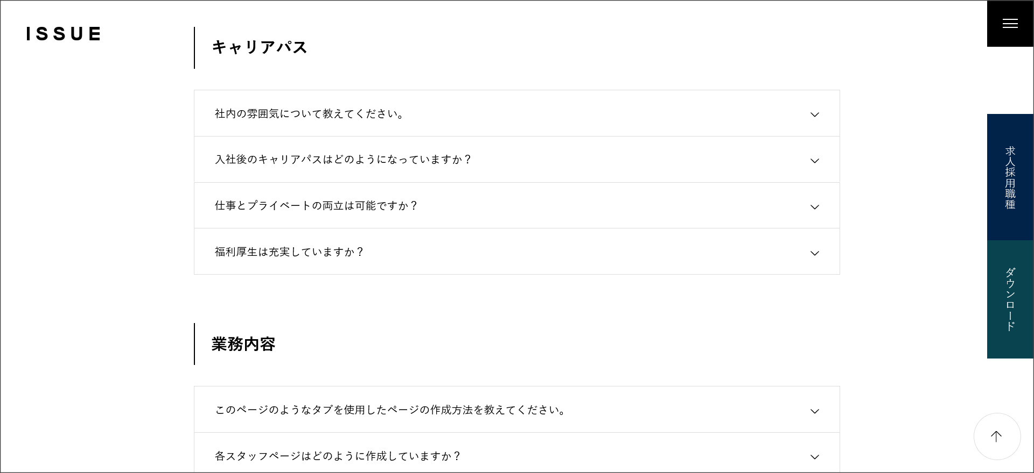The image size is (1034, 473).
Task: Expand 入社後のキャリアパス question row
Action: point(343,160)
